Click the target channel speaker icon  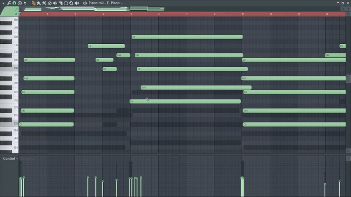click(85, 3)
